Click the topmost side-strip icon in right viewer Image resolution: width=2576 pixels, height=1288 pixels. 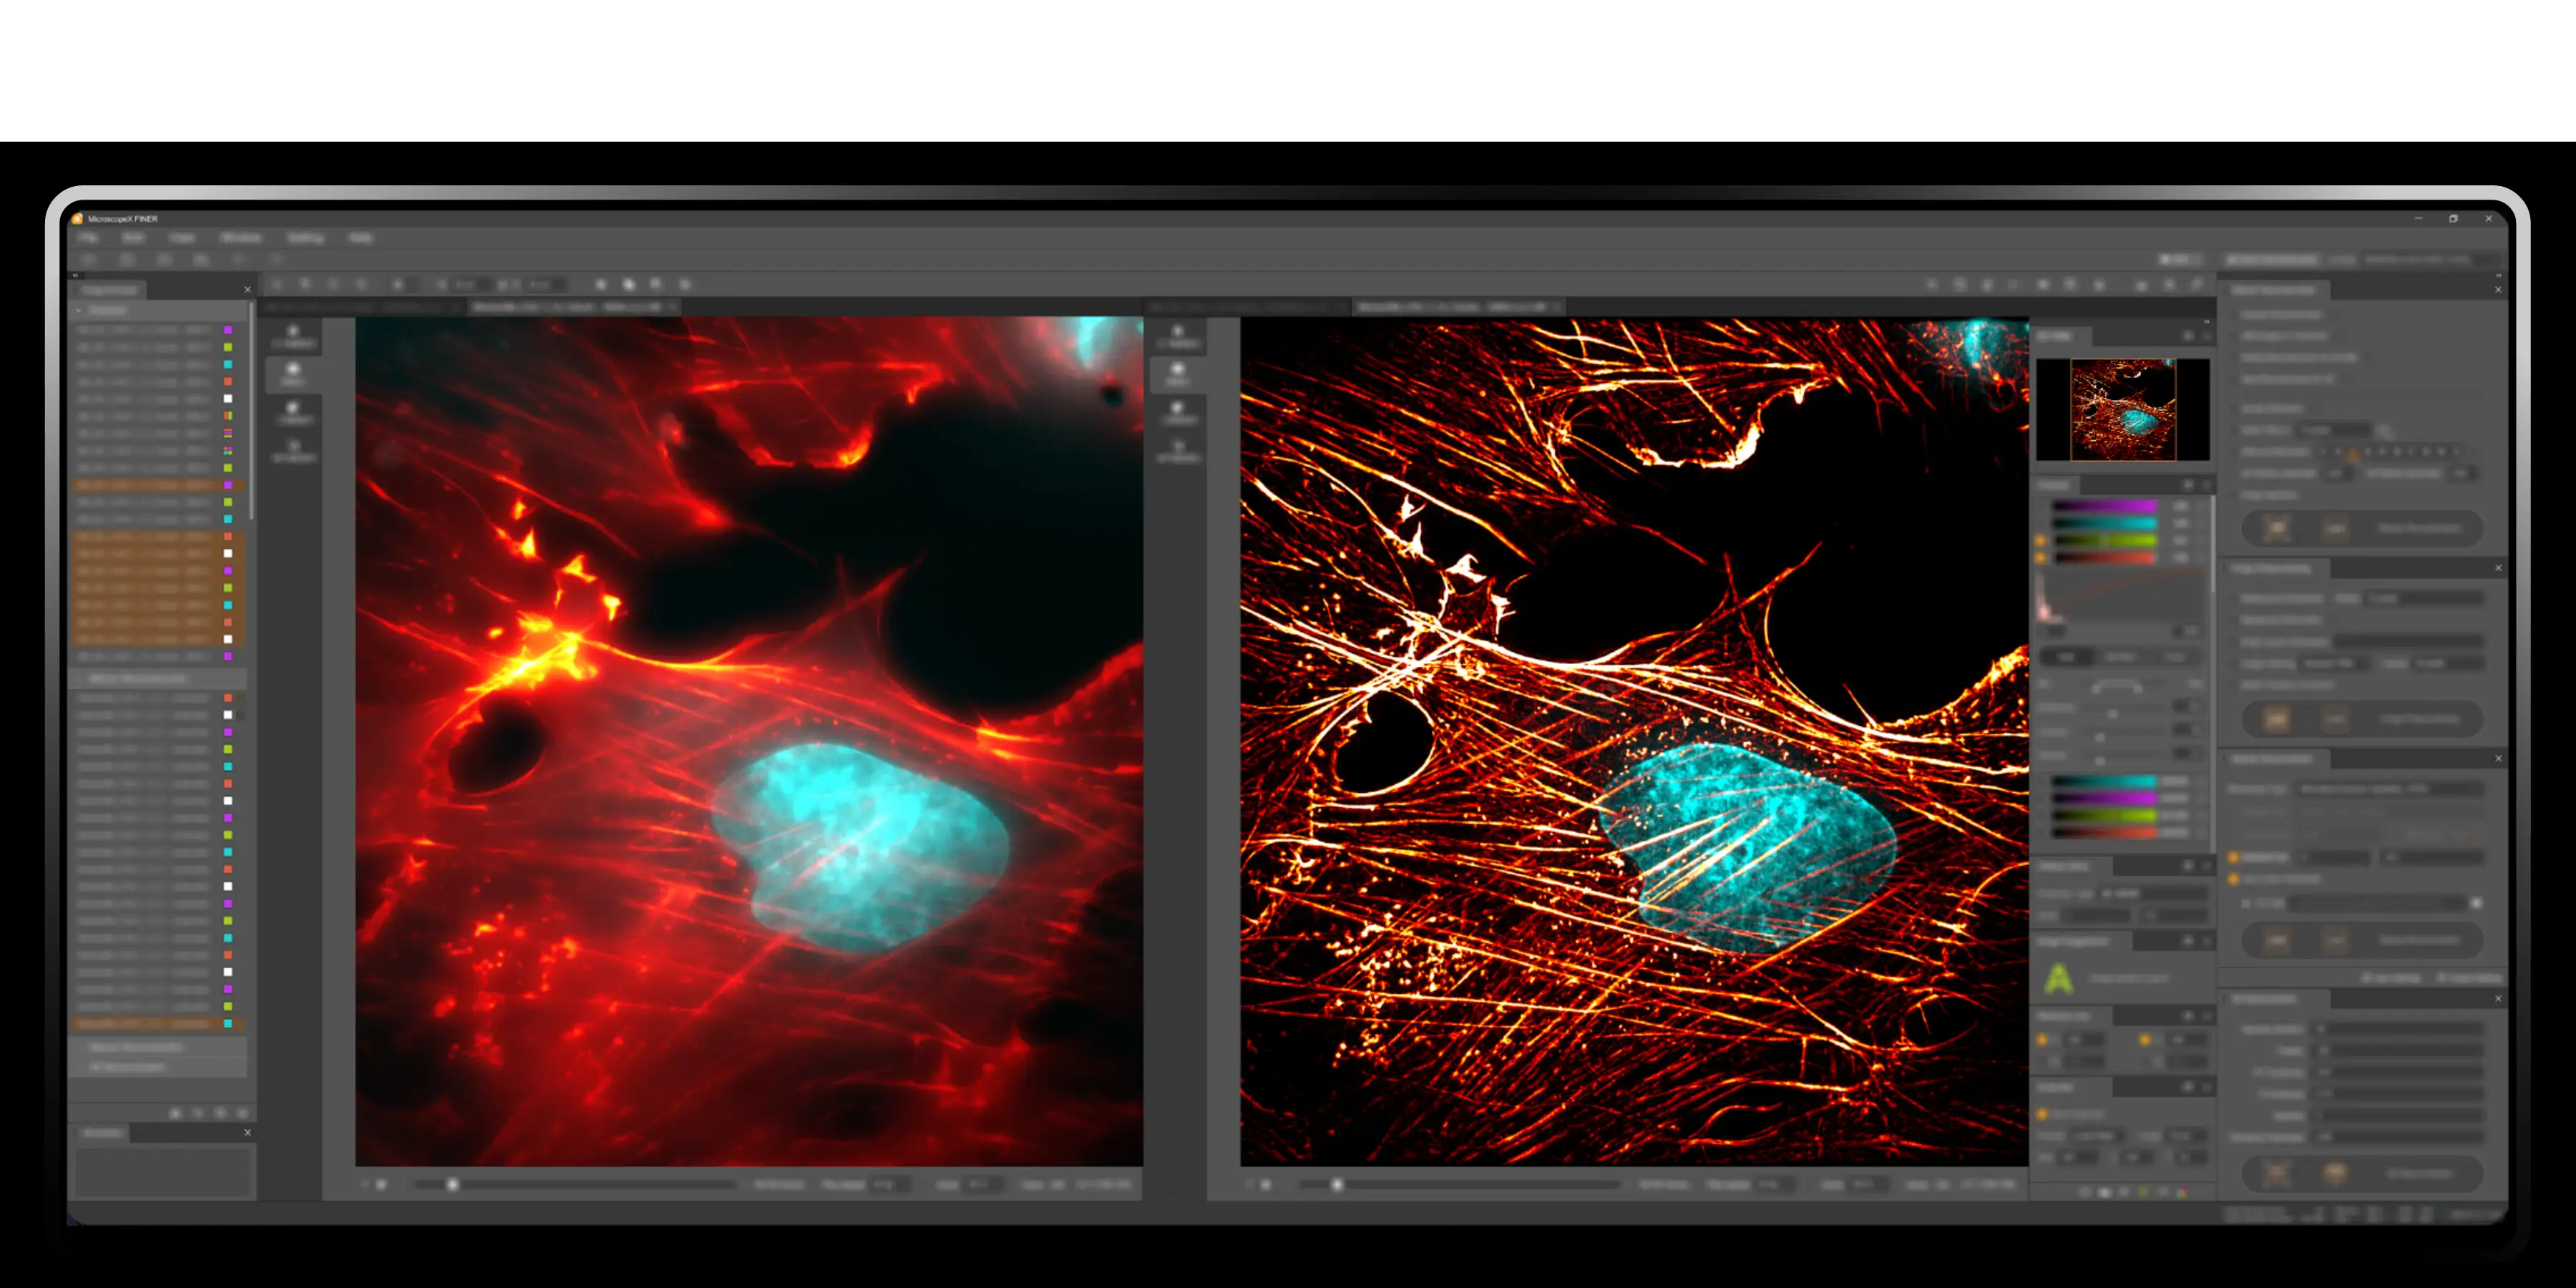(x=1177, y=336)
